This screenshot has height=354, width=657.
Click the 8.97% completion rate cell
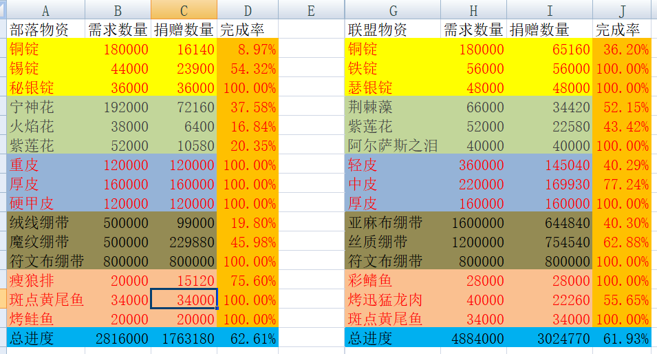[248, 49]
